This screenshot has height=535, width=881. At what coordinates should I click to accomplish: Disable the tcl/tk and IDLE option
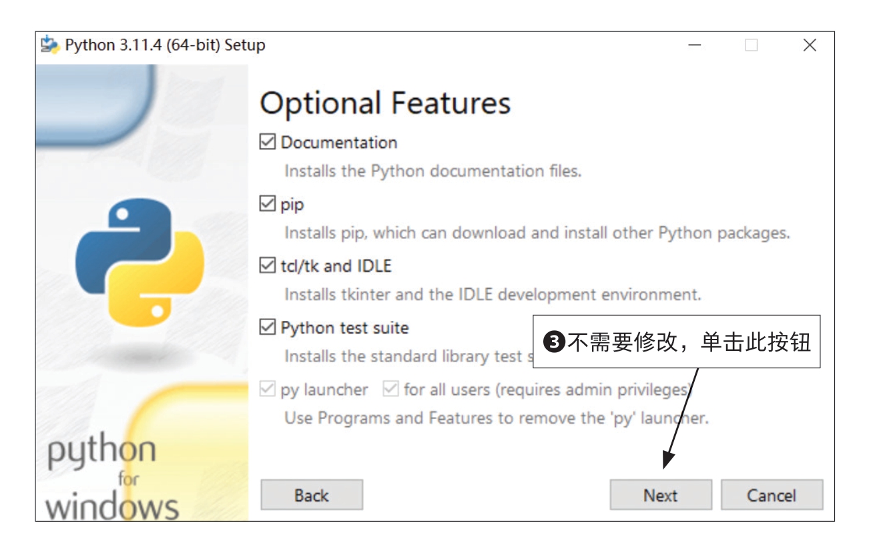[268, 266]
